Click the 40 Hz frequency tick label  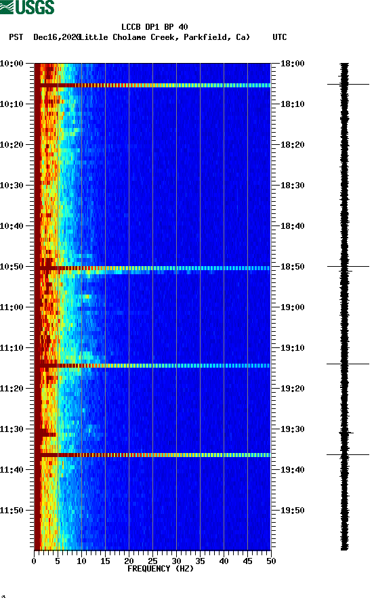[x=224, y=561]
